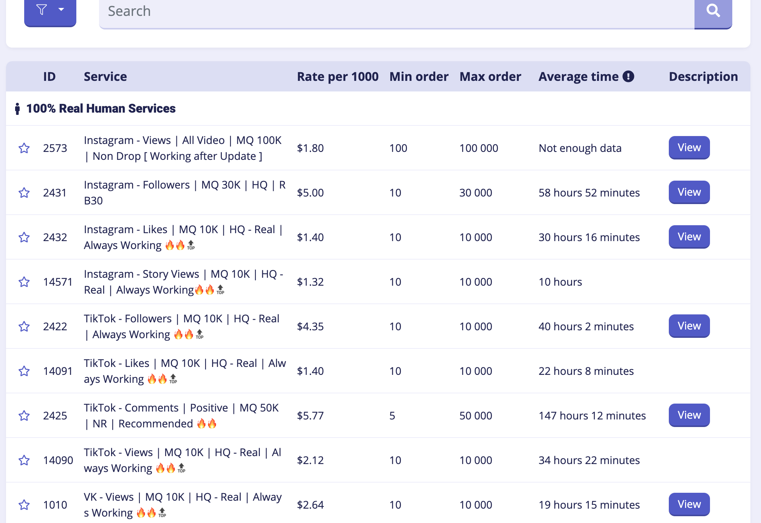Click the Average time column header
Screen dimensions: 761x523
tap(579, 77)
